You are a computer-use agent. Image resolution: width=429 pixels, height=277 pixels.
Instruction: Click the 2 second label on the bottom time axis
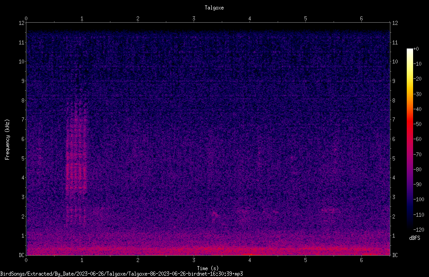138,260
